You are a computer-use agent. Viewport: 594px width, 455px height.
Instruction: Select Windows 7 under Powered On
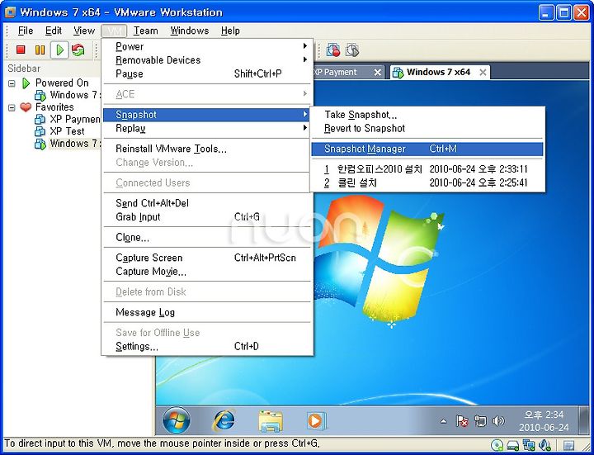[x=68, y=95]
